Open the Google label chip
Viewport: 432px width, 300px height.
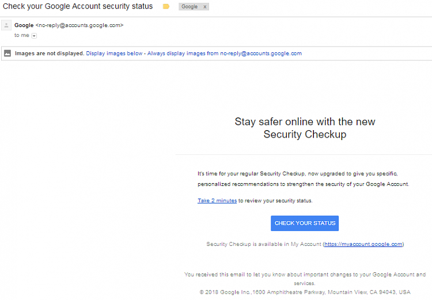point(190,6)
